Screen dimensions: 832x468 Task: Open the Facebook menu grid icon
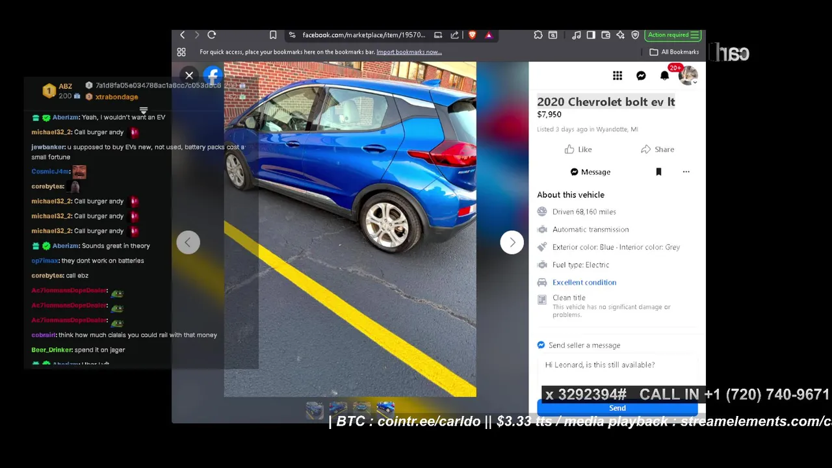pyautogui.click(x=617, y=76)
